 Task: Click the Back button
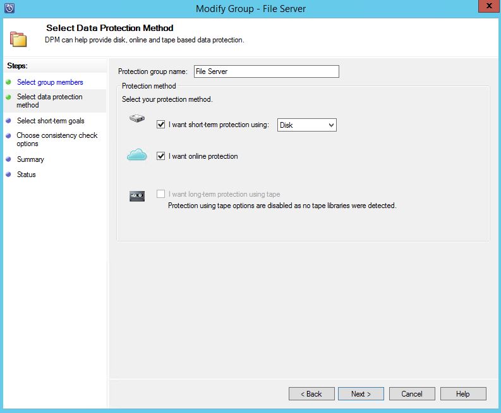(x=311, y=394)
